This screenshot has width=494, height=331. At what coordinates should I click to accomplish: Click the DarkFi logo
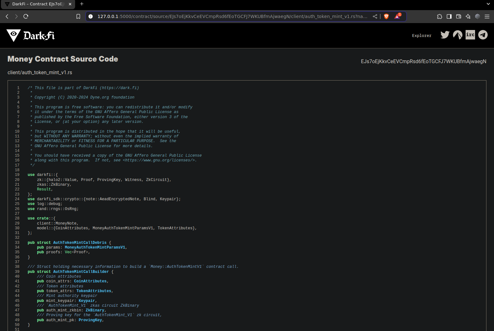pyautogui.click(x=30, y=35)
